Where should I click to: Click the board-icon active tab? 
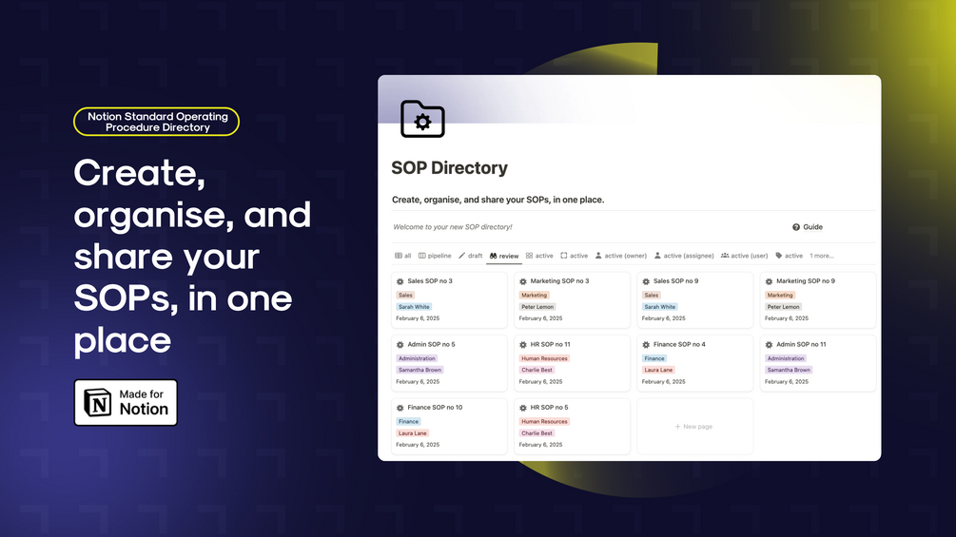click(575, 256)
